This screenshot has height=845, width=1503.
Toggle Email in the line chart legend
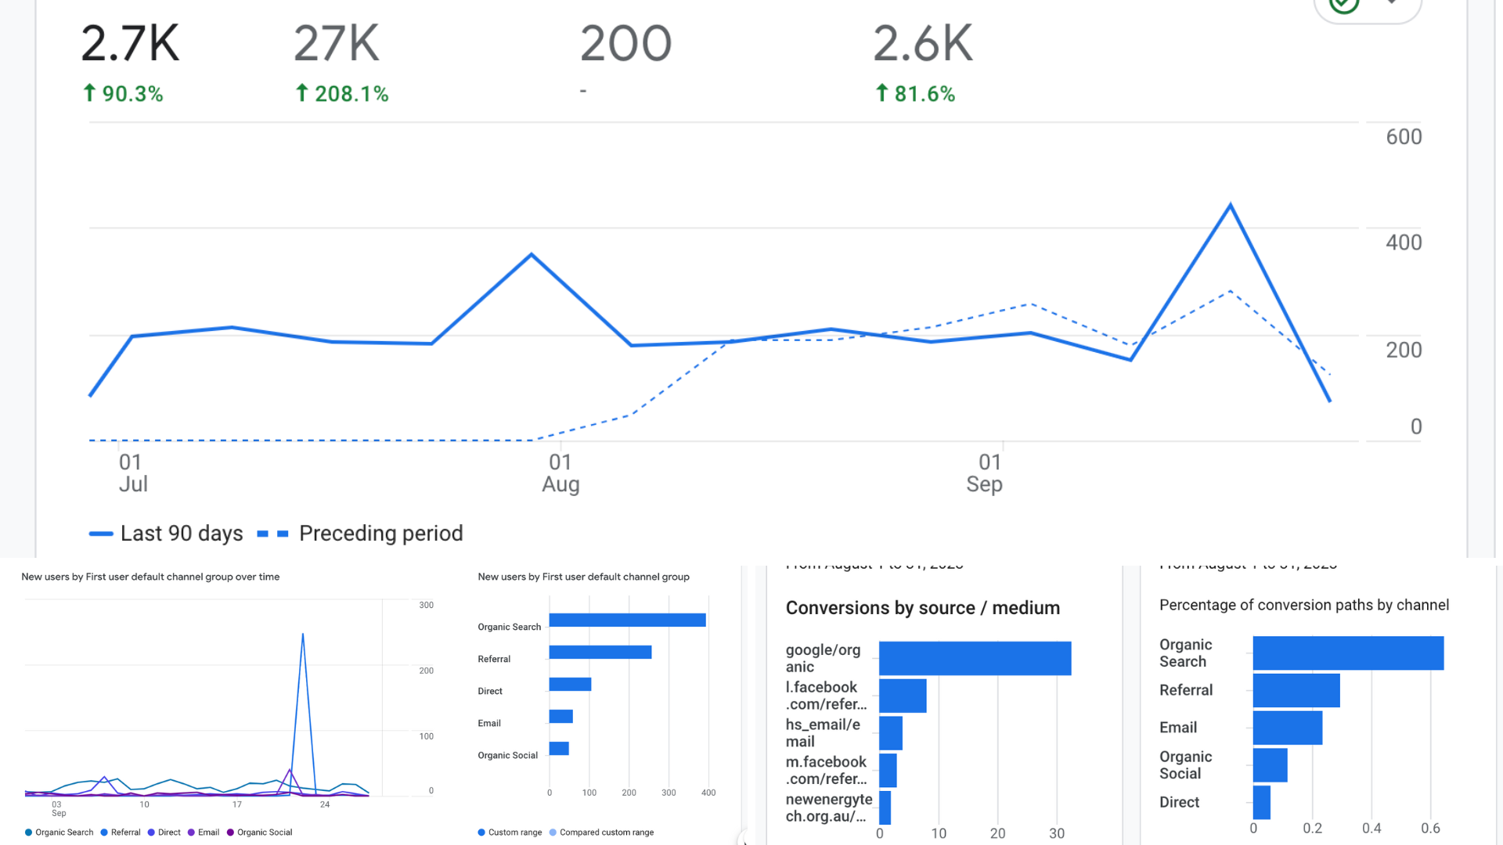[x=204, y=832]
